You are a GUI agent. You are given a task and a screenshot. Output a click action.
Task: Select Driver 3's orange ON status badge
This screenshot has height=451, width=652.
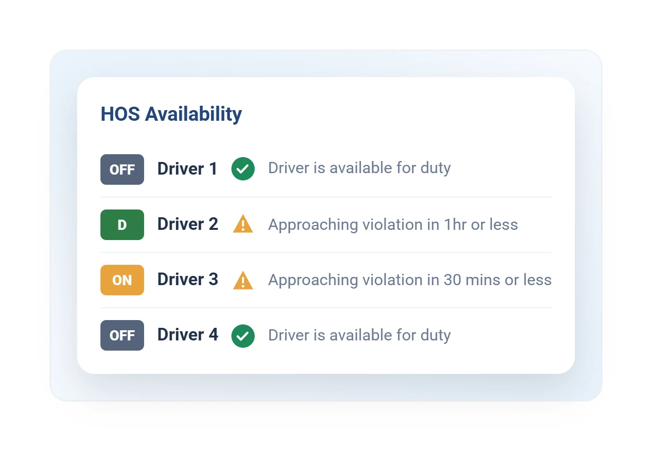(x=122, y=280)
